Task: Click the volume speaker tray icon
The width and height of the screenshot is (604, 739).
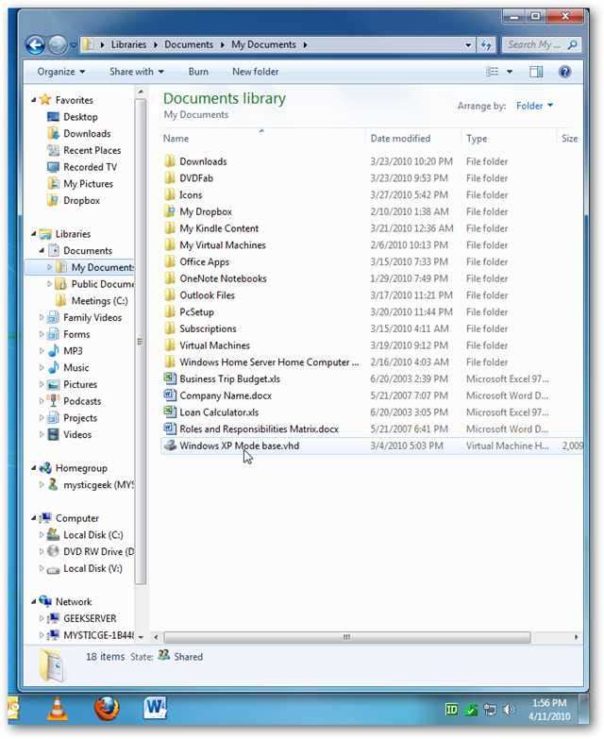Action: 509,709
